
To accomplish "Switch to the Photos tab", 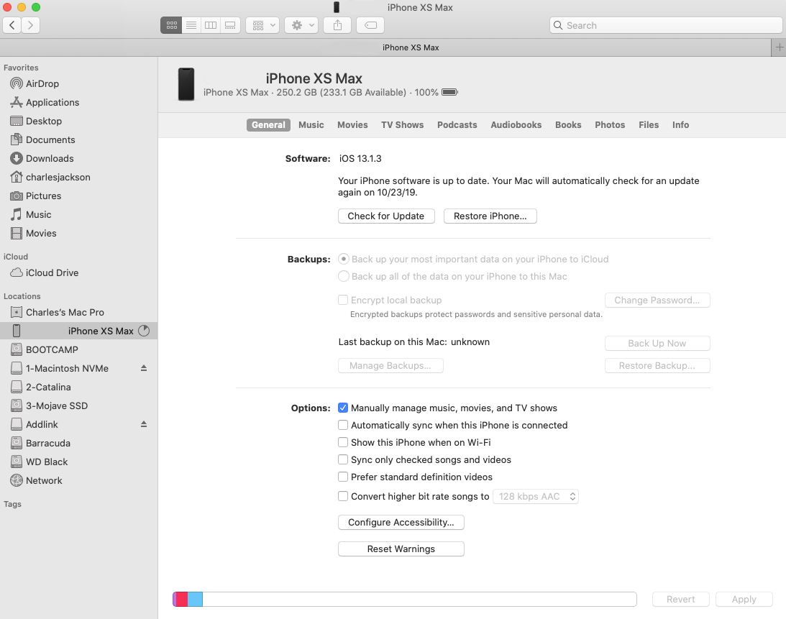I will coord(610,125).
